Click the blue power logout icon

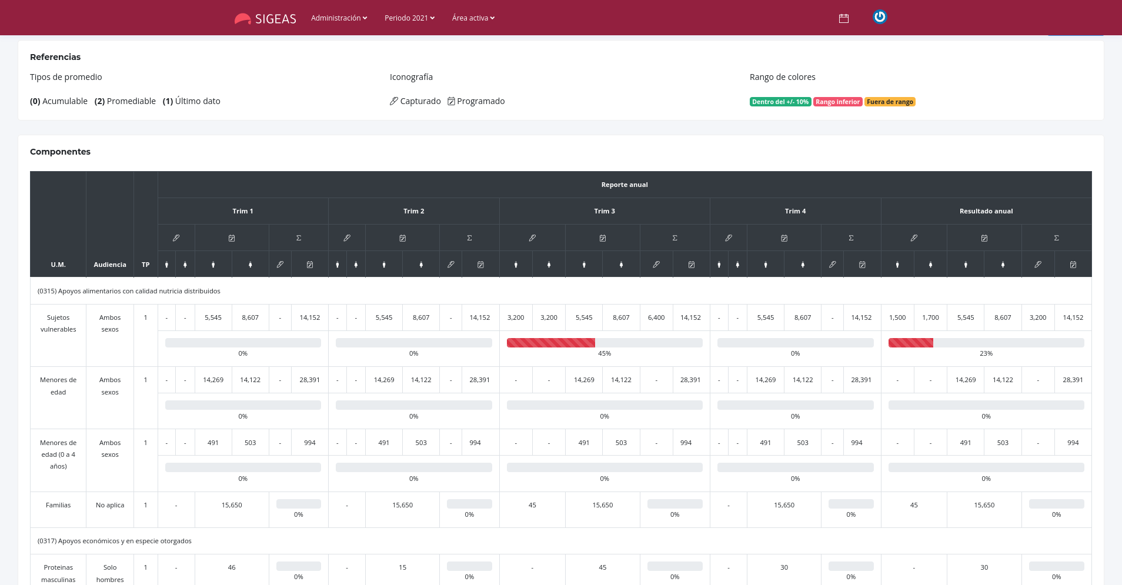[x=880, y=17]
